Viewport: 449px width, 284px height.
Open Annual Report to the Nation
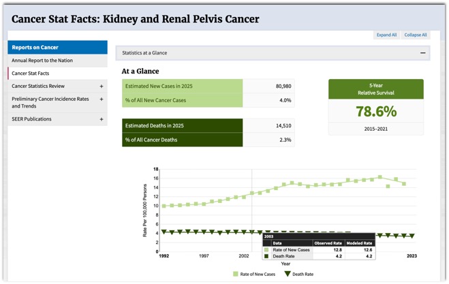42,61
